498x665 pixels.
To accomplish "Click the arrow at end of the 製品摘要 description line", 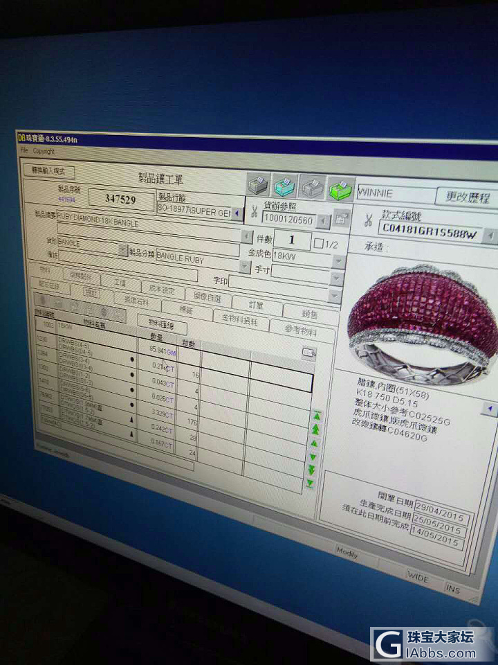I will [x=246, y=236].
